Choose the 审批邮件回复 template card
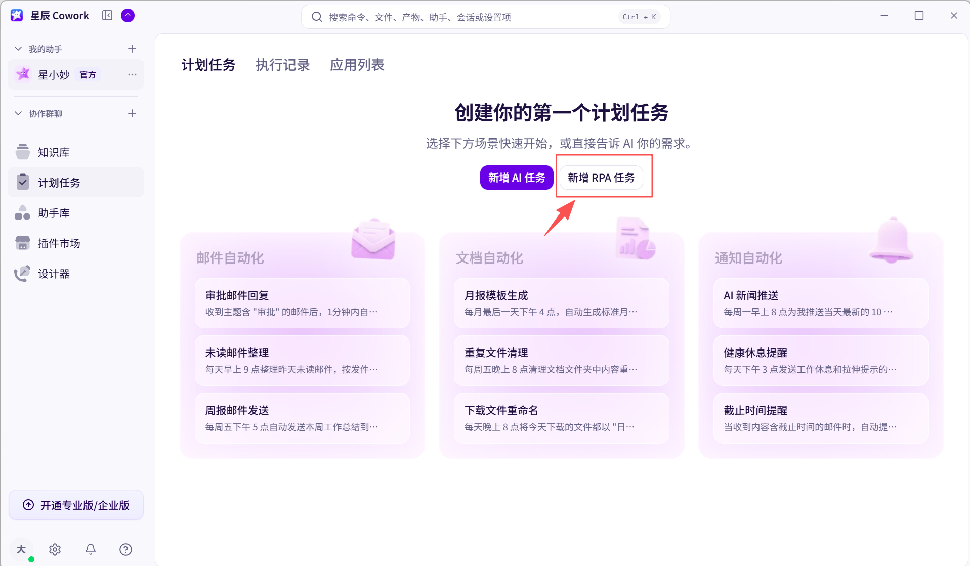The width and height of the screenshot is (970, 566). [x=302, y=303]
